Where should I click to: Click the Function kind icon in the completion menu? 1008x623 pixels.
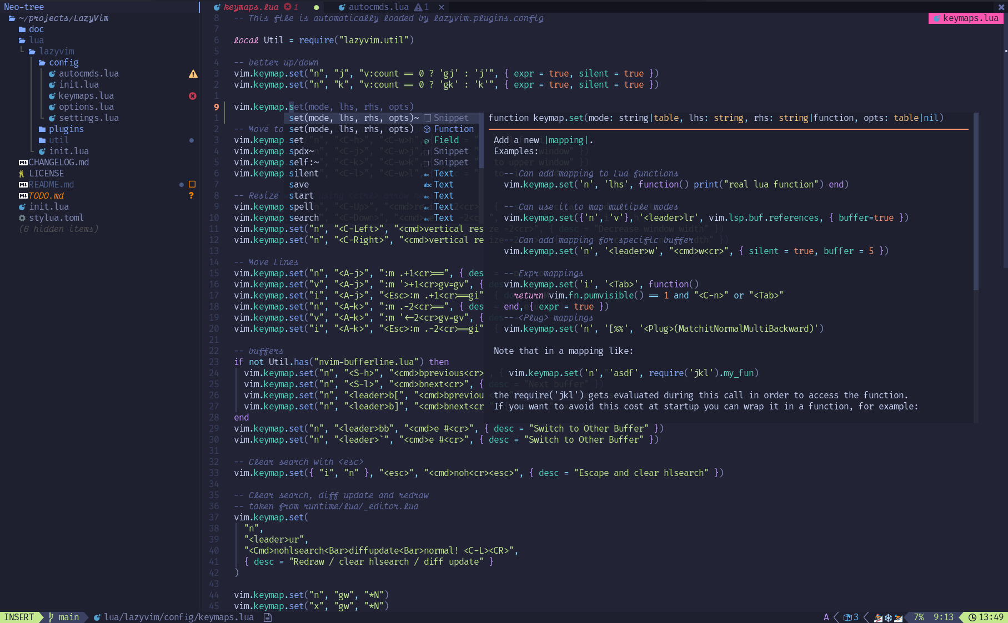(427, 129)
